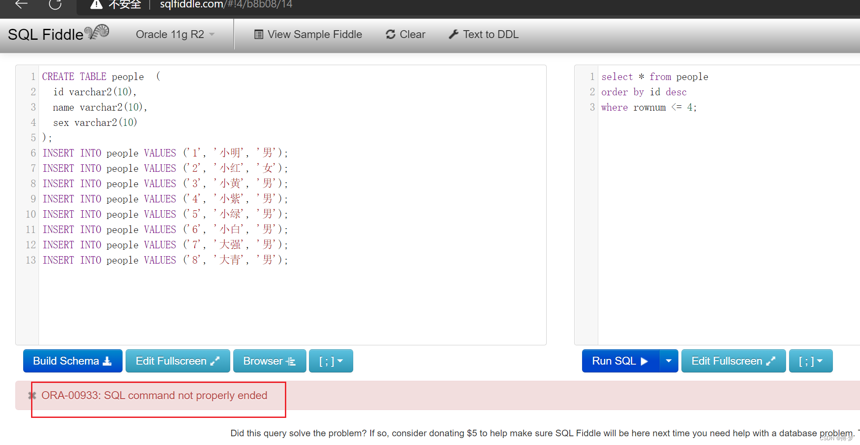The width and height of the screenshot is (860, 445).
Task: Open the Run SQL split-button dropdown arrow
Action: click(x=668, y=361)
